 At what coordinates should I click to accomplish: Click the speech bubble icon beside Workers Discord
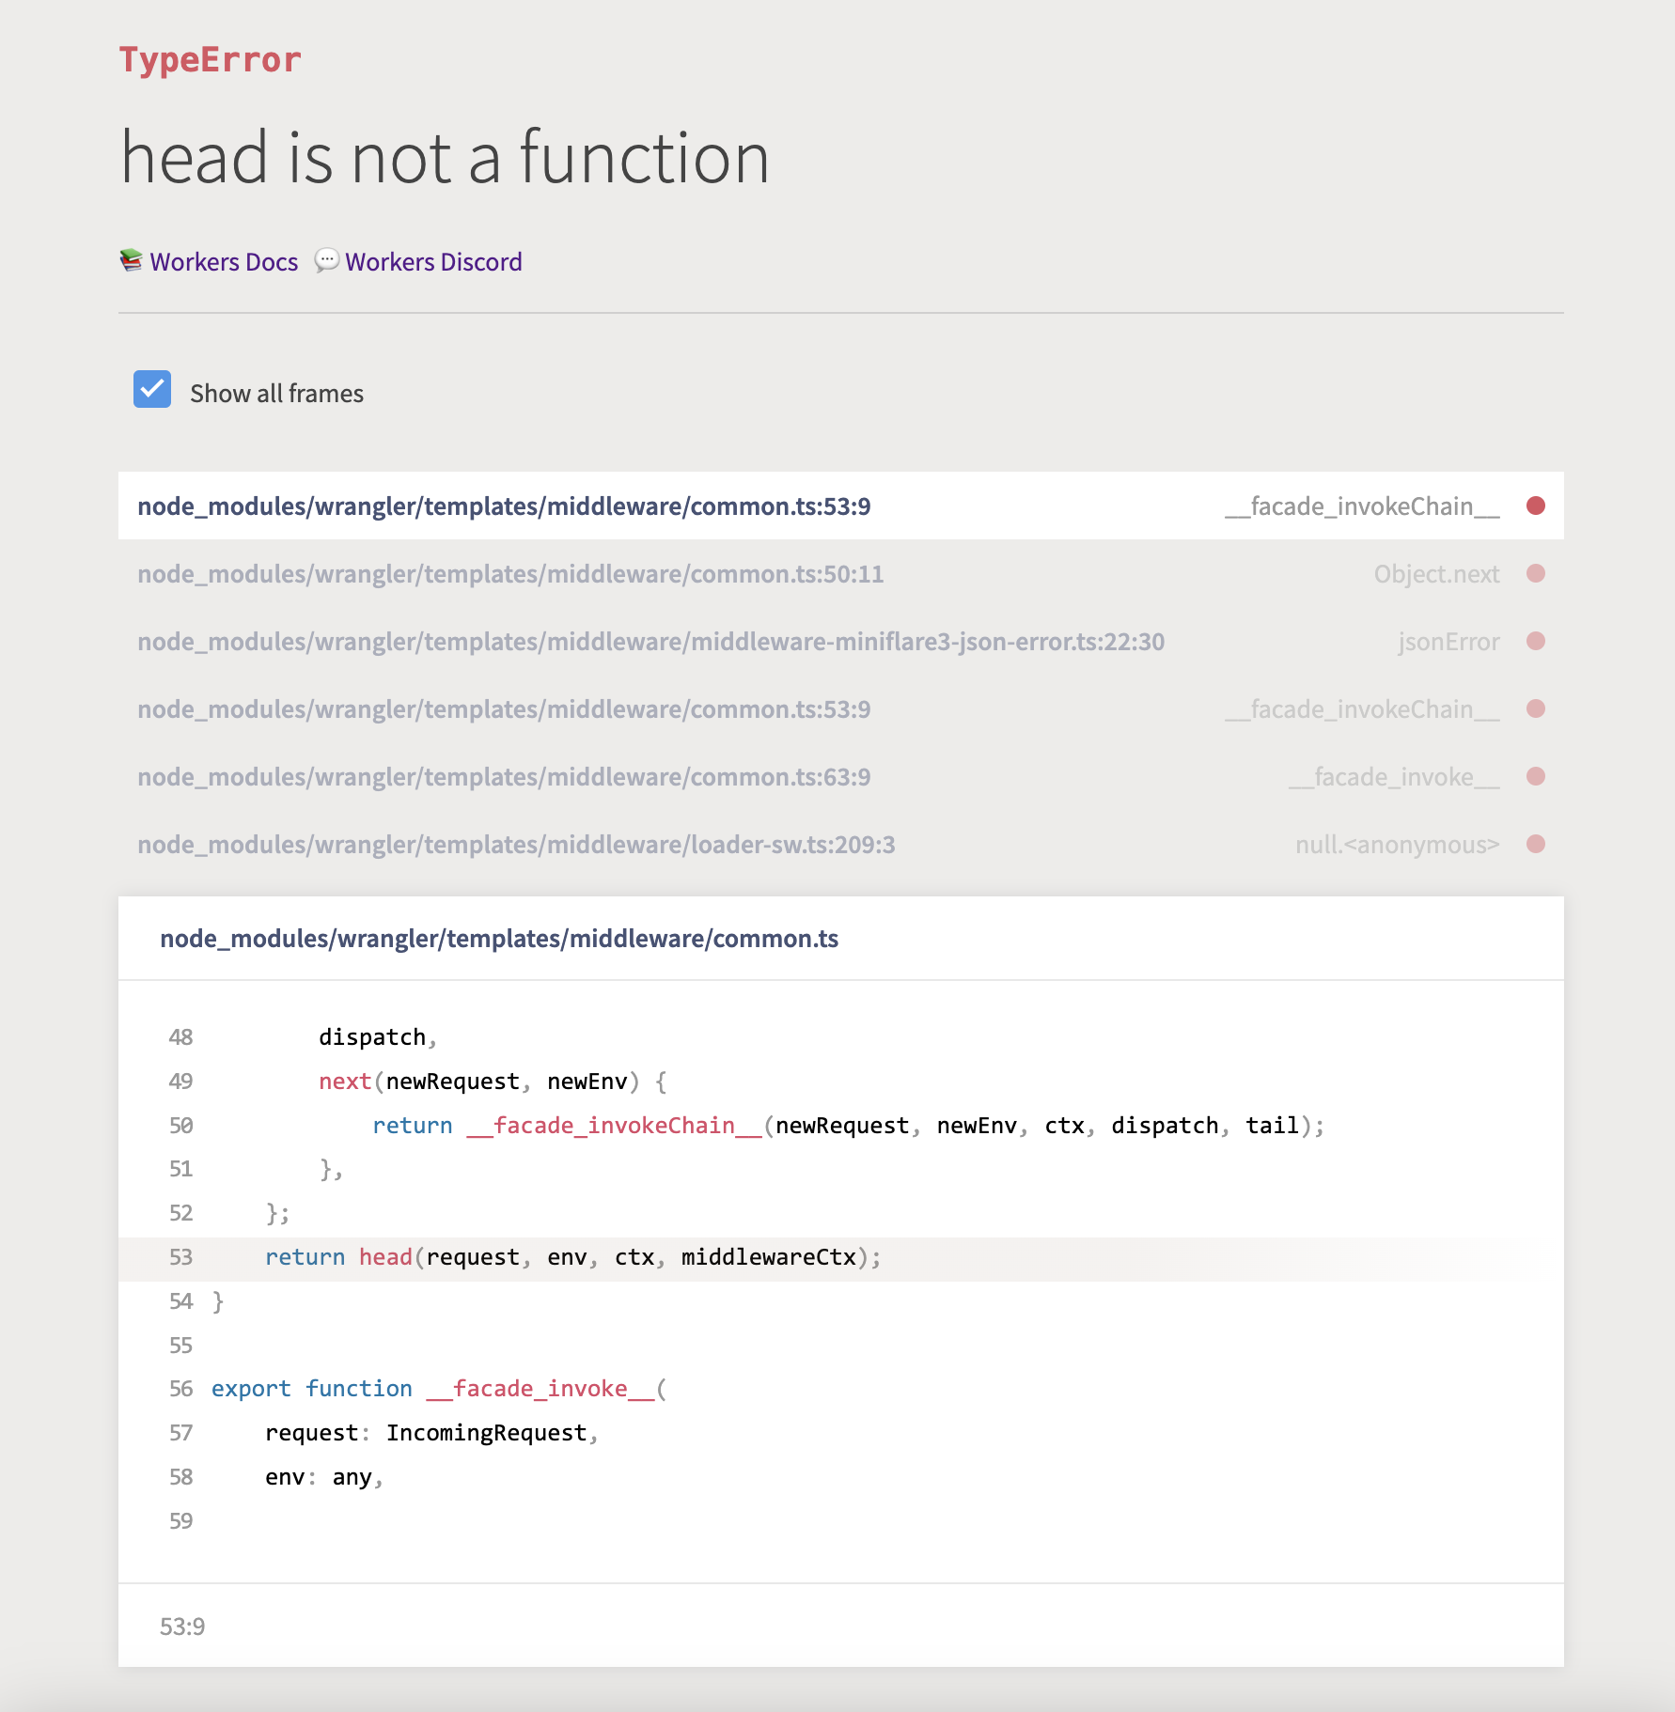pos(326,260)
